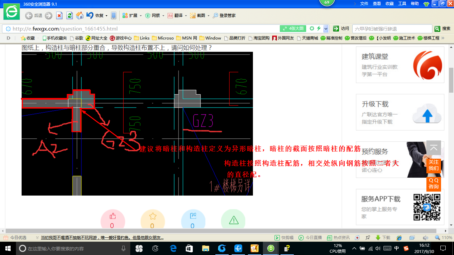This screenshot has width=454, height=255.
Task: Open the home page house icon
Action: (80, 16)
